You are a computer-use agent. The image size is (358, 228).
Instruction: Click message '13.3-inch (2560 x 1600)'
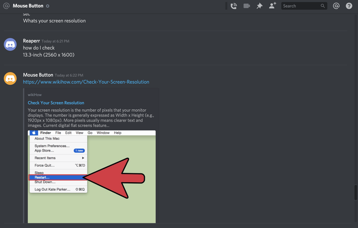49,55
